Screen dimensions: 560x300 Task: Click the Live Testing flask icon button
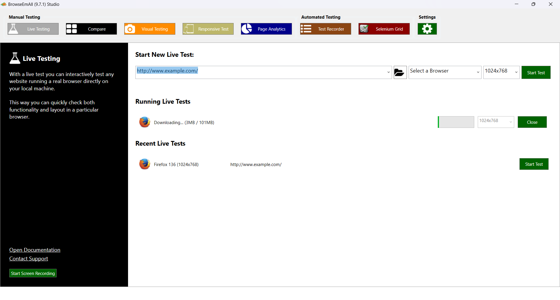point(13,29)
